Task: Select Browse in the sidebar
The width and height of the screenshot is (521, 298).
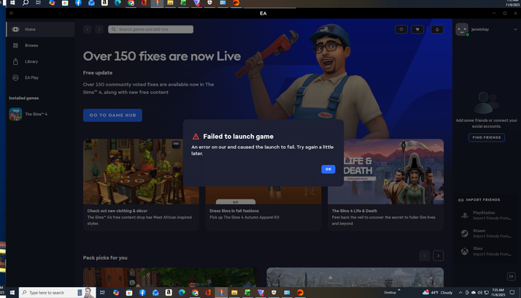Action: pos(31,45)
